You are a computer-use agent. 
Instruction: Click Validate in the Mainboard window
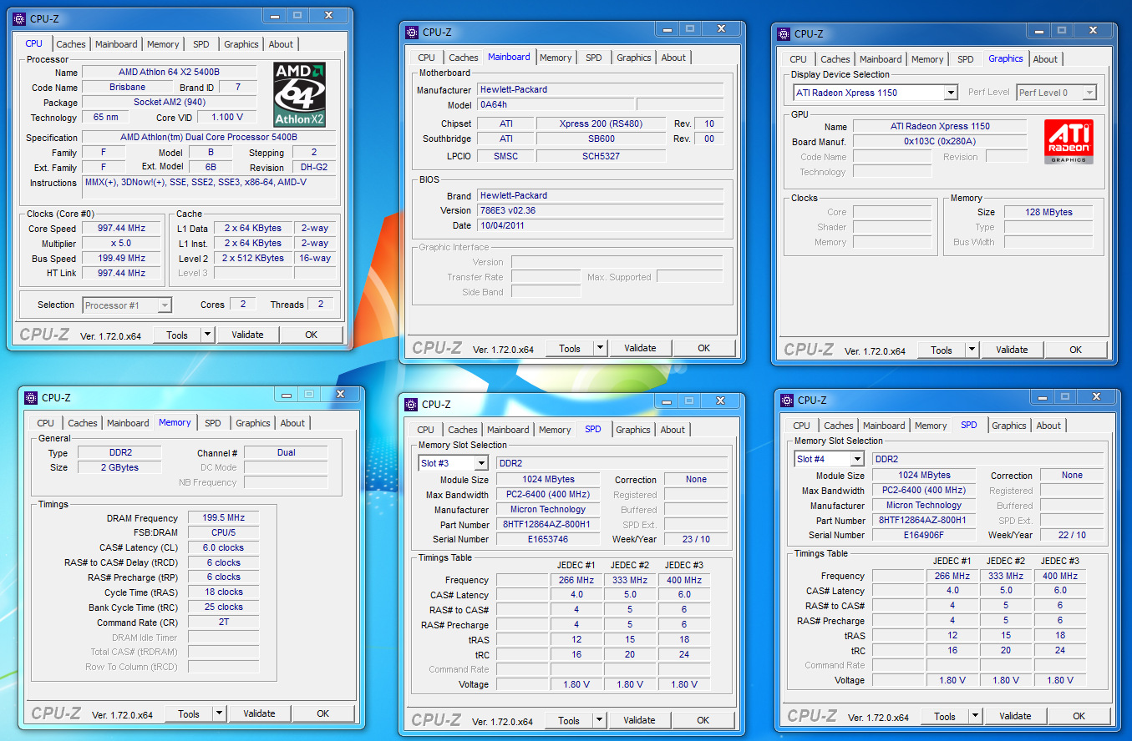pos(641,348)
